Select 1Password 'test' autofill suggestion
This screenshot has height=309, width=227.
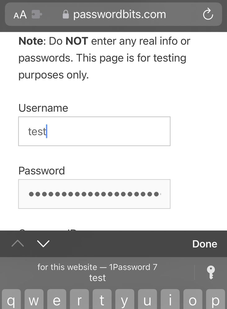pyautogui.click(x=97, y=273)
